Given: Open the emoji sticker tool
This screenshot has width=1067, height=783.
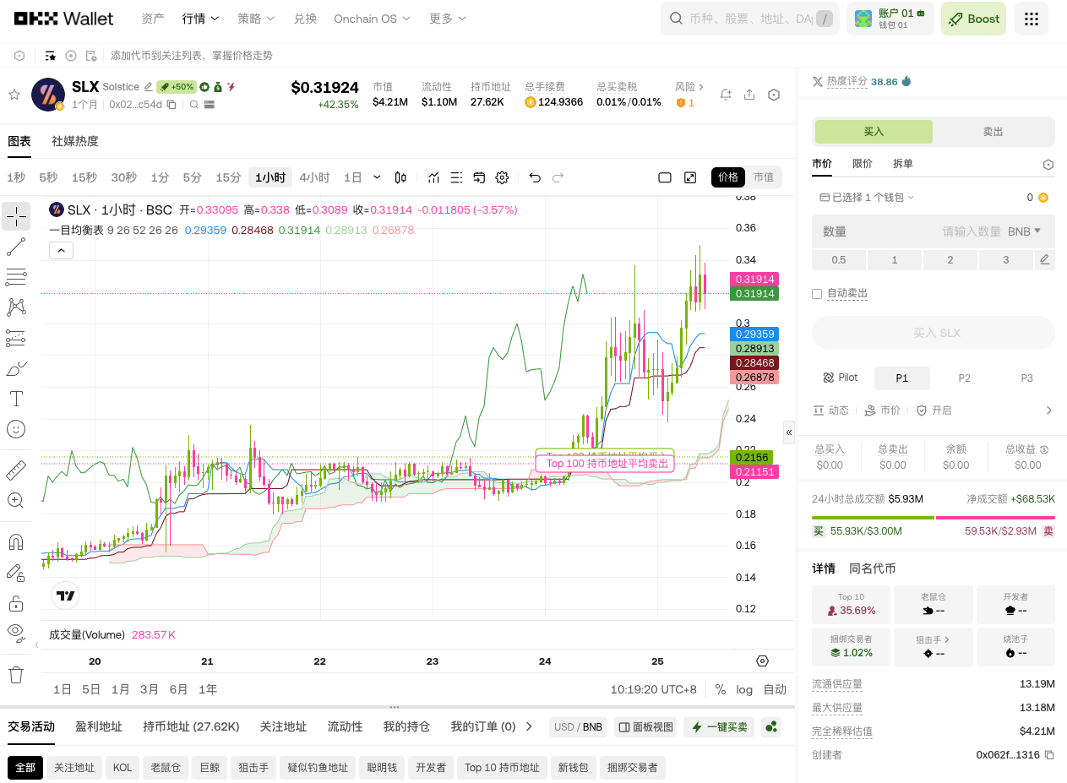Looking at the screenshot, I should (x=15, y=429).
